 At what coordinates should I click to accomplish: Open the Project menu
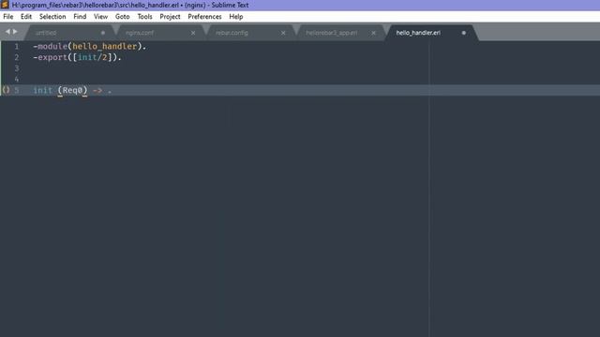point(170,17)
